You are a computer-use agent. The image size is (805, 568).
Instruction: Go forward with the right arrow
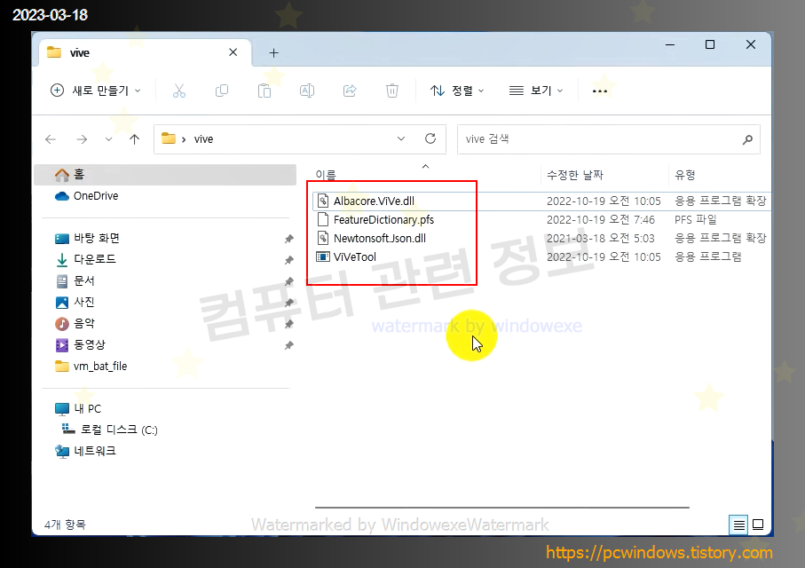tap(82, 139)
